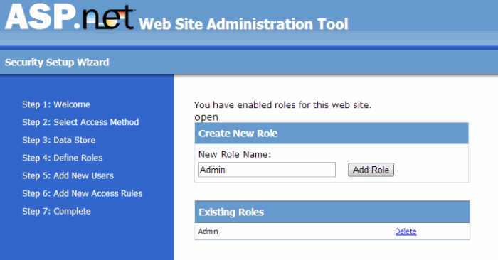498x260 pixels.
Task: Click the 'open' text above Create New Role
Action: click(x=206, y=117)
